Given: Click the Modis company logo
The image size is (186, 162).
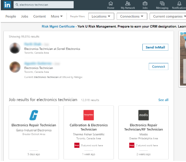Looking at the screenshot, I should click(144, 115).
